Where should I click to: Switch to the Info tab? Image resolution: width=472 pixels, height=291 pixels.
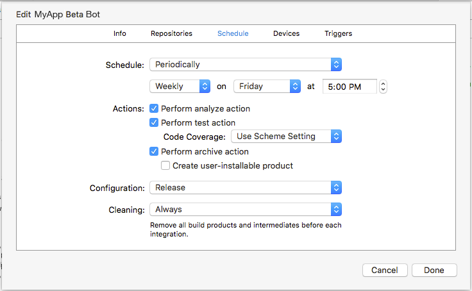(x=120, y=33)
